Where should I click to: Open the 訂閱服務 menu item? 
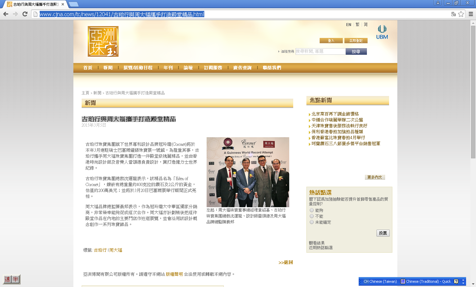tap(213, 68)
